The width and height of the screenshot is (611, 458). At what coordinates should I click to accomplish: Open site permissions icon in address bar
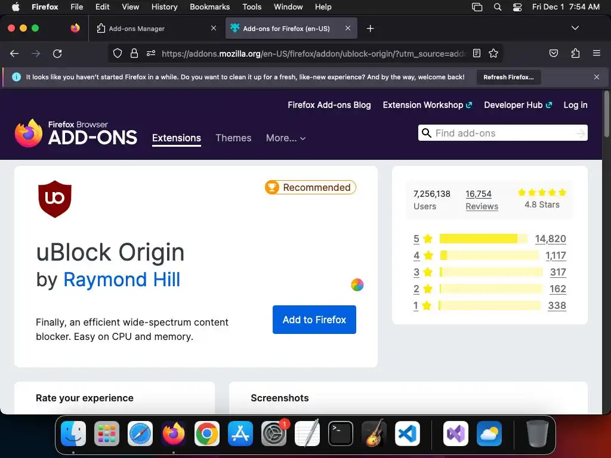[x=151, y=53]
